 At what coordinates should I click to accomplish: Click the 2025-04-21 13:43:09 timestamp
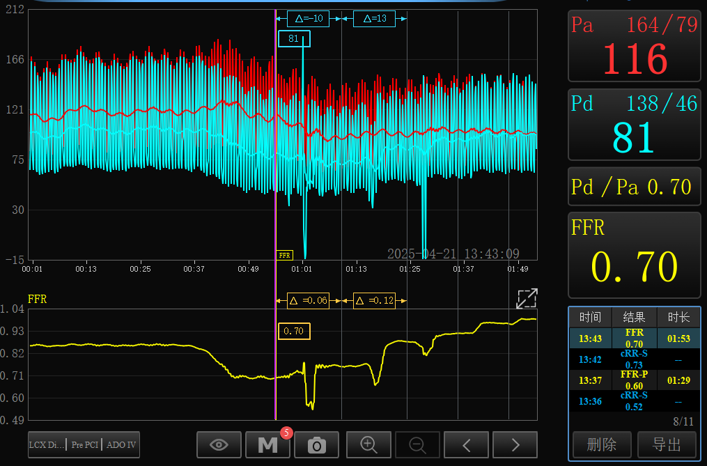click(x=453, y=254)
